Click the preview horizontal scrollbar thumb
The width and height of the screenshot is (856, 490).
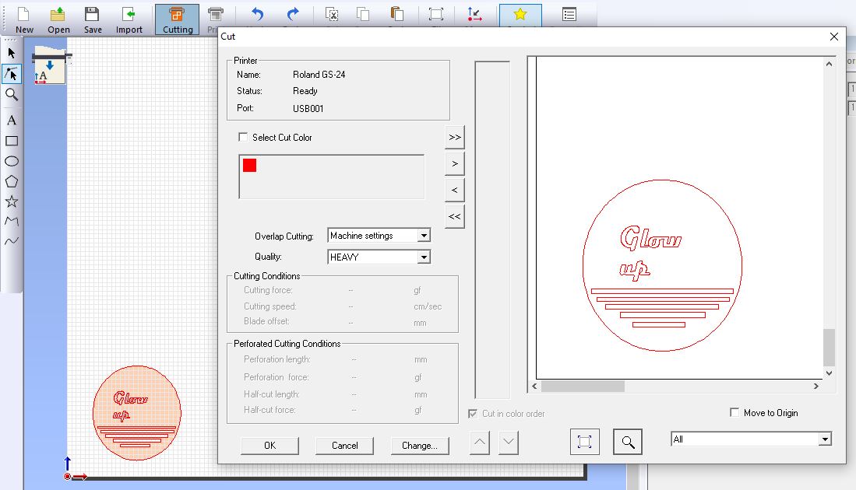[583, 386]
